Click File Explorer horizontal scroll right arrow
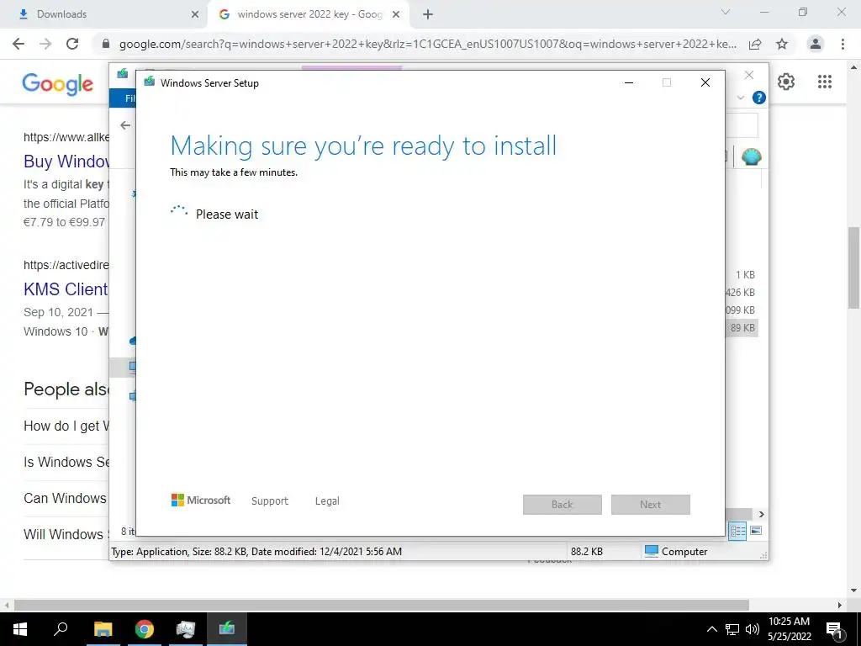This screenshot has height=646, width=861. pyautogui.click(x=762, y=514)
